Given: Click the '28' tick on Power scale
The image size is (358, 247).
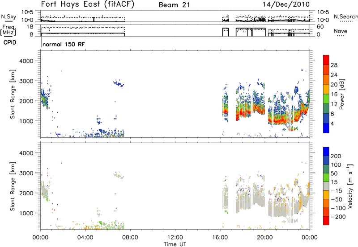Looking at the screenshot, I should (334, 65).
